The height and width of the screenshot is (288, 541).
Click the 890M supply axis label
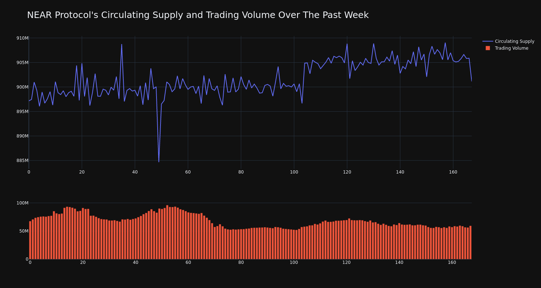22,136
